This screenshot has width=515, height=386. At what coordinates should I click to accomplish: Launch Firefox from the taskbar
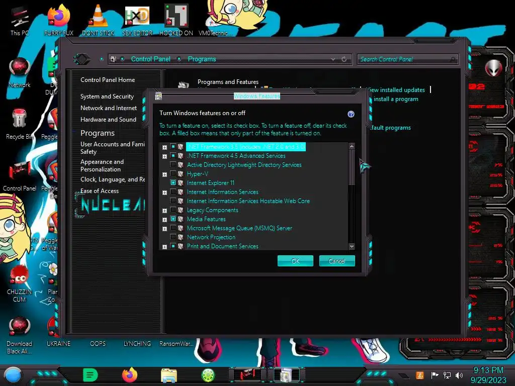[x=130, y=375]
